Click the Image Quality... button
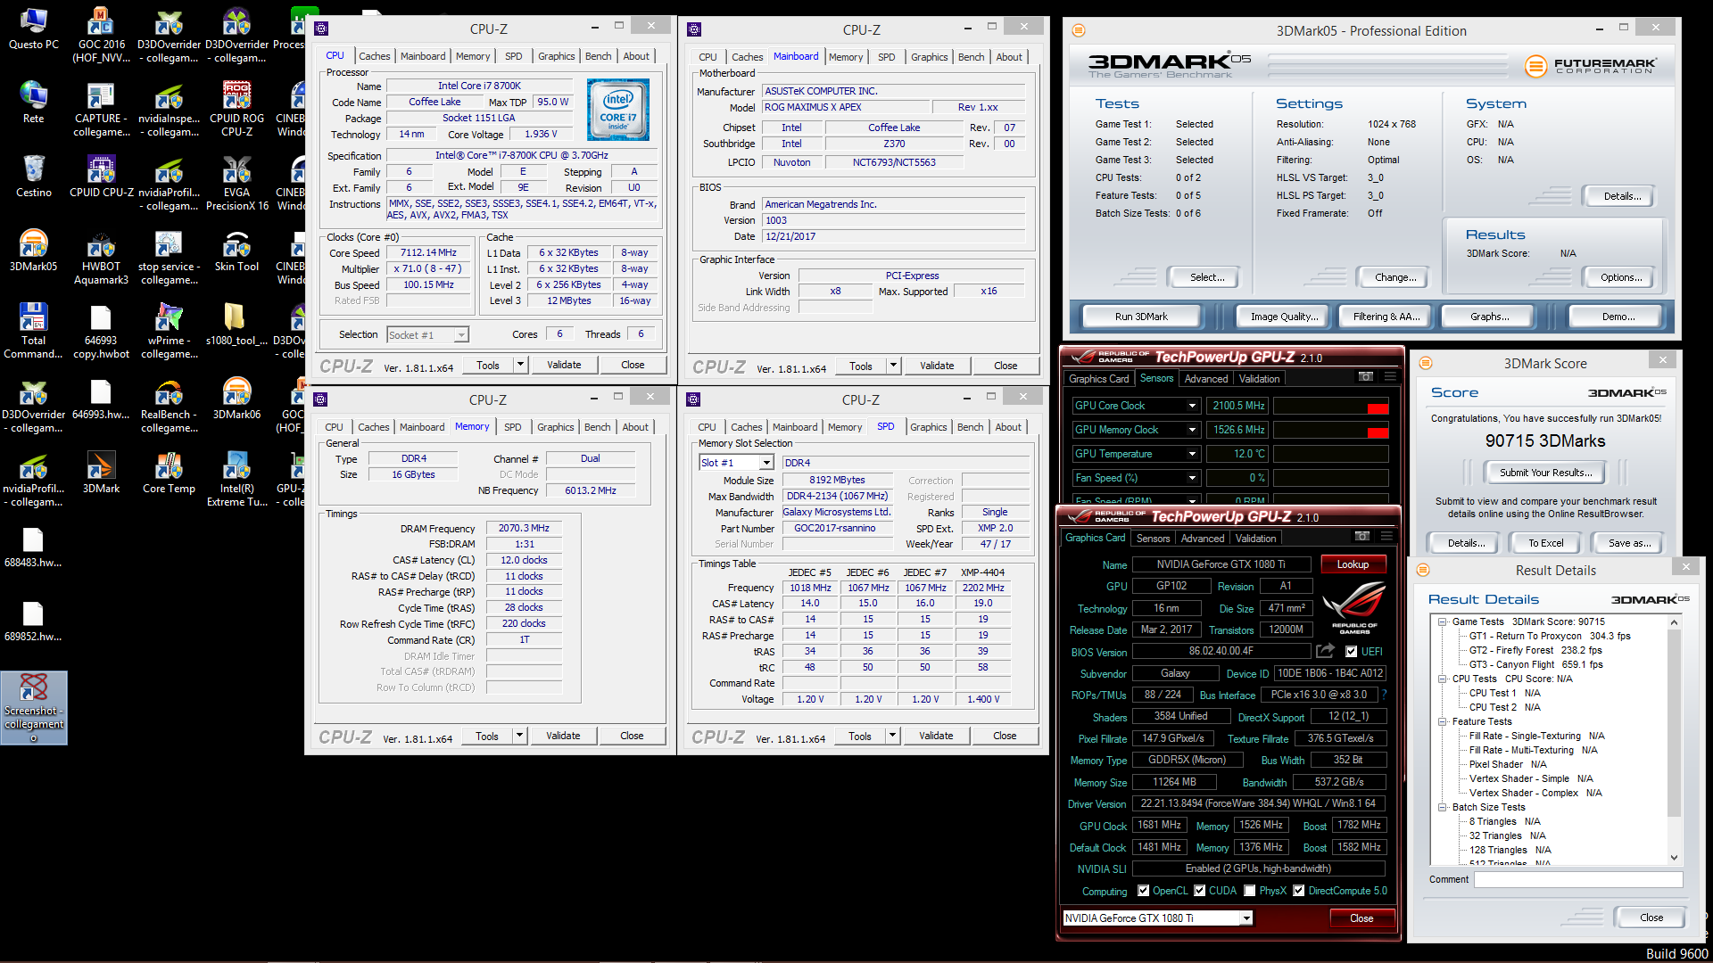Image resolution: width=1713 pixels, height=963 pixels. pyautogui.click(x=1284, y=317)
